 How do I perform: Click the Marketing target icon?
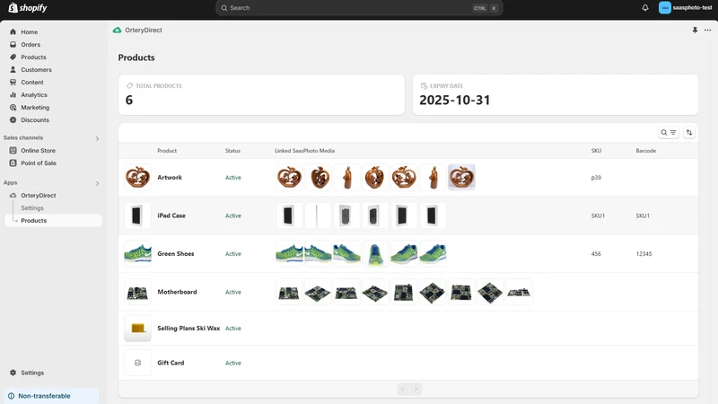[x=13, y=107]
